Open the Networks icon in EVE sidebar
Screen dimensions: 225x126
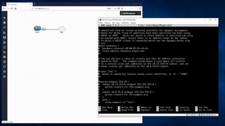coord(5,27)
